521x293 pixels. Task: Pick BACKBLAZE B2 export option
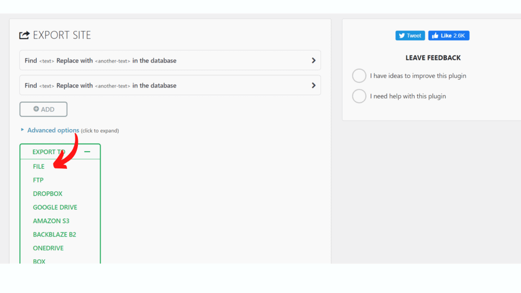pyautogui.click(x=54, y=235)
